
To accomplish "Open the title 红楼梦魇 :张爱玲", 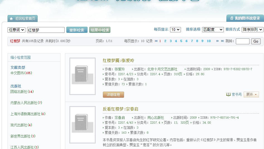I will point(118,60).
